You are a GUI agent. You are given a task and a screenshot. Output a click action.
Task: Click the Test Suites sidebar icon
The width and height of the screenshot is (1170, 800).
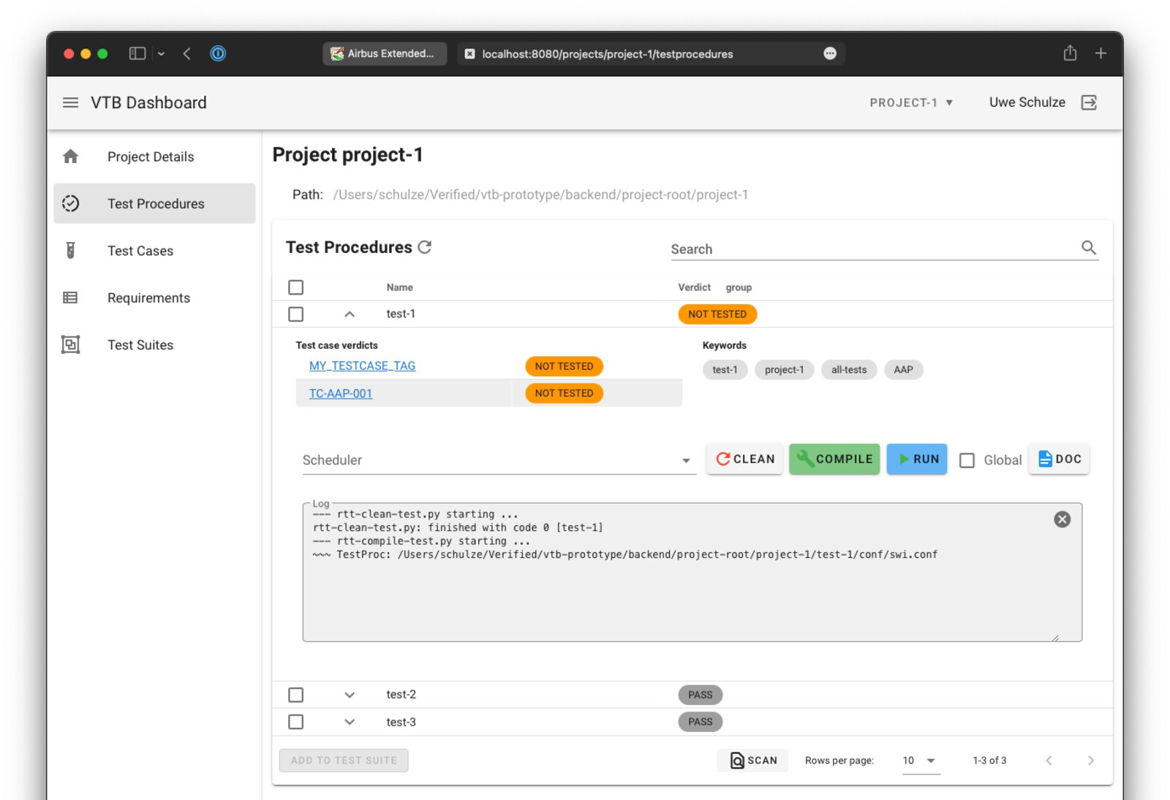coord(71,344)
